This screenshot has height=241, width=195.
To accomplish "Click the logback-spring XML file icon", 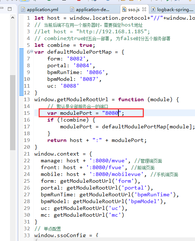I will point(153,10).
